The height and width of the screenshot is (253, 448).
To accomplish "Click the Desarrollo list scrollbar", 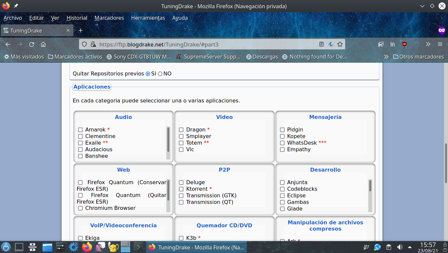I will click(370, 196).
